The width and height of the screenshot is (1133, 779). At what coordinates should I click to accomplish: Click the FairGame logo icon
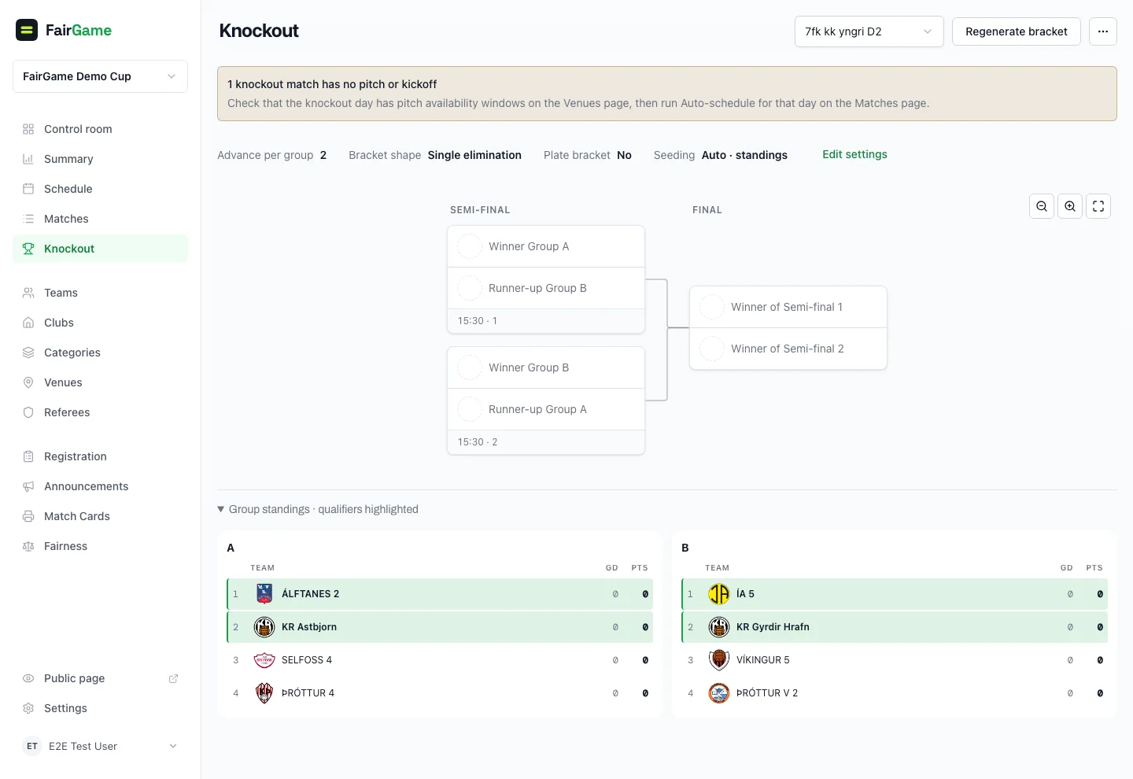(x=27, y=30)
